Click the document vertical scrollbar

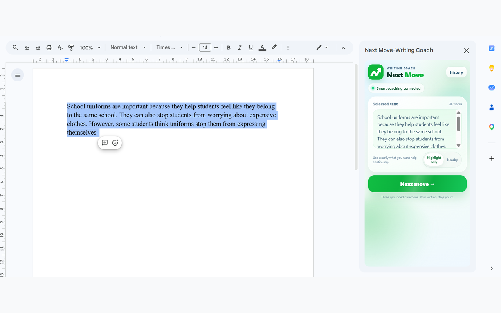(x=356, y=117)
